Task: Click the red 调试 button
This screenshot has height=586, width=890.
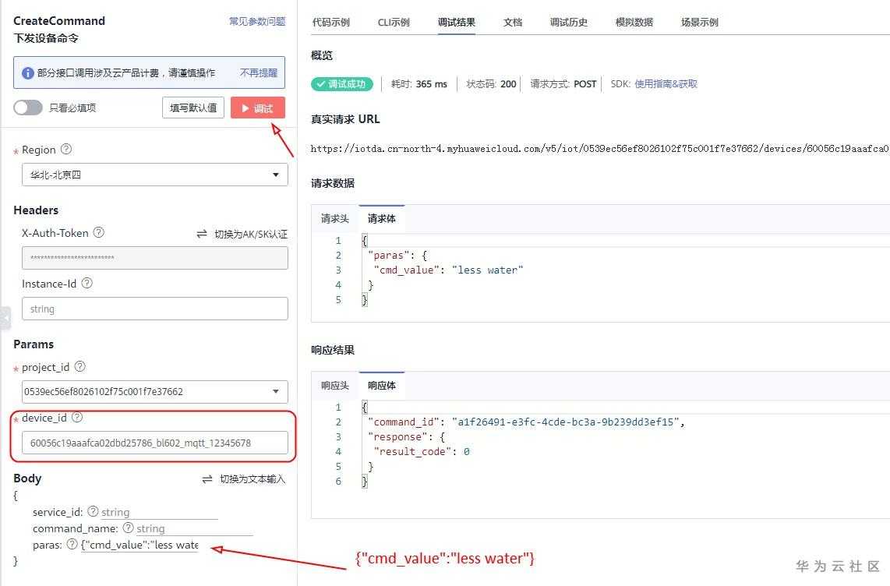Action: 258,108
